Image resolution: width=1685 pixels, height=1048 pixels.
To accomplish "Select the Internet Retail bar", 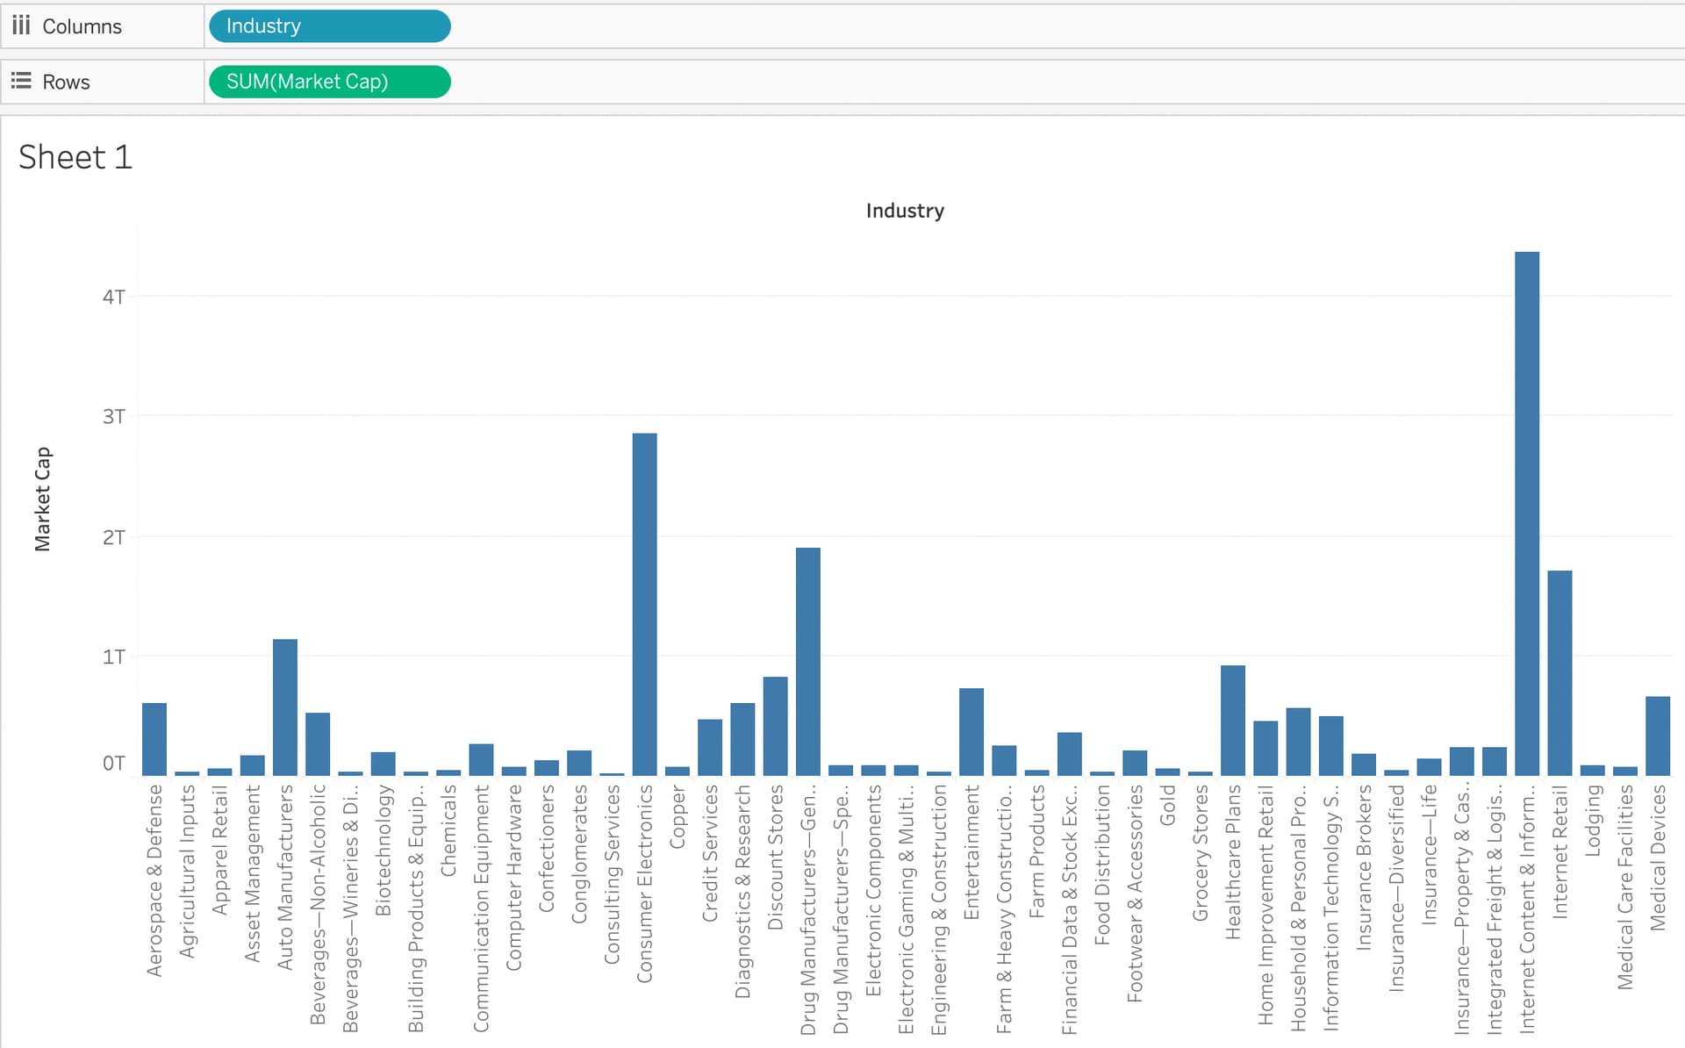I will coord(1560,672).
